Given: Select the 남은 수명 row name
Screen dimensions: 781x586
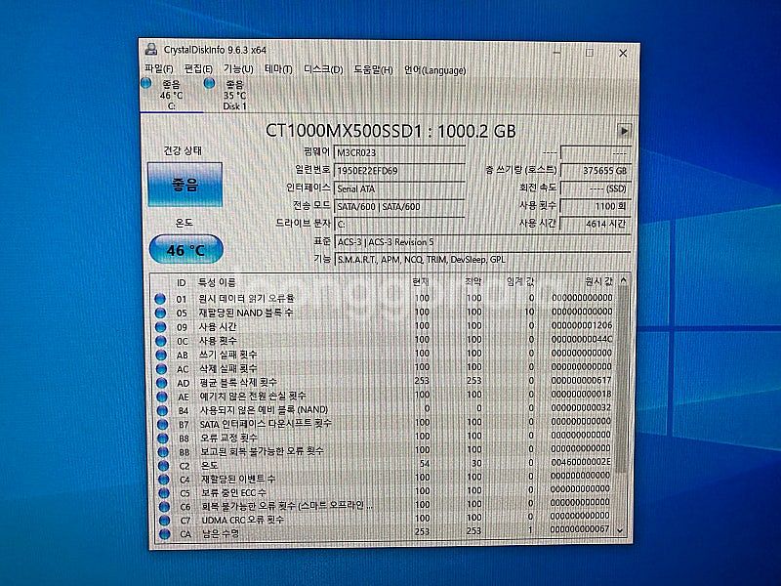Looking at the screenshot, I should [x=220, y=533].
